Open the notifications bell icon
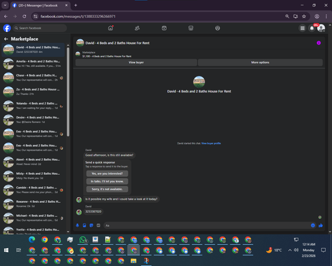The image size is (332, 266). pyautogui.click(x=312, y=28)
